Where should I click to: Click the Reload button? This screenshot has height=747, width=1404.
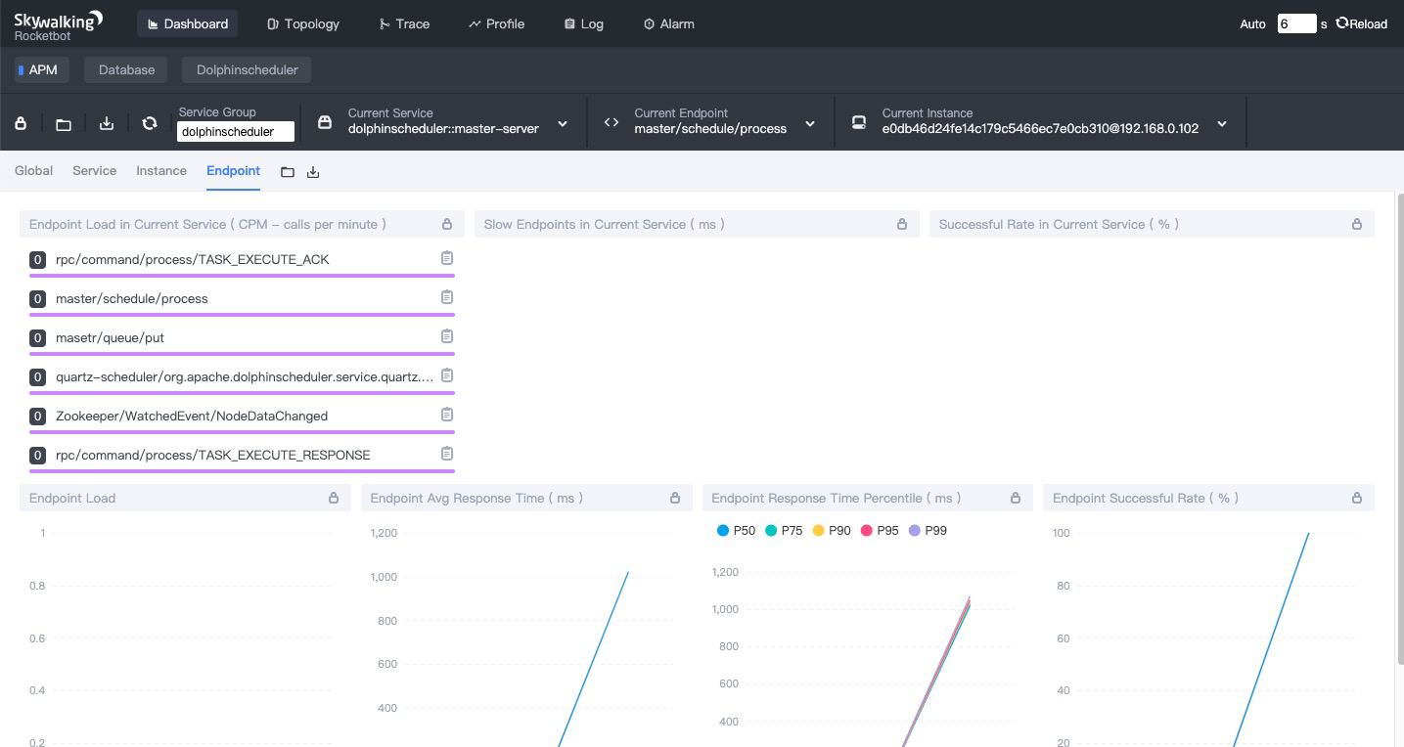tap(1362, 23)
